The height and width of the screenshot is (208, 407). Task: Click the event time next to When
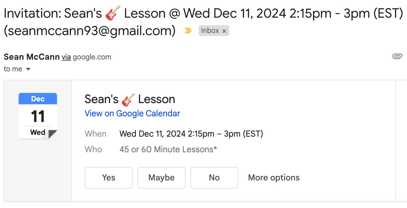(191, 134)
